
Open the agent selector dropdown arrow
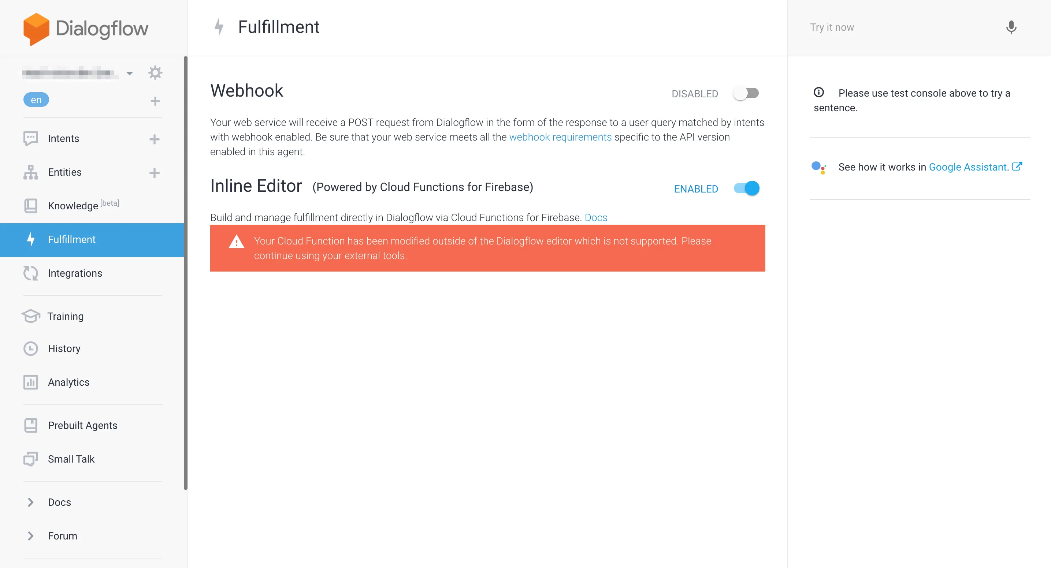coord(129,74)
